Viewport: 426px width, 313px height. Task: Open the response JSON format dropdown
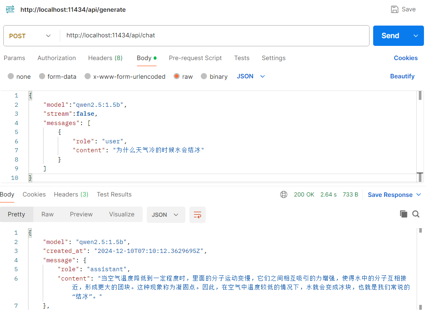coord(166,215)
